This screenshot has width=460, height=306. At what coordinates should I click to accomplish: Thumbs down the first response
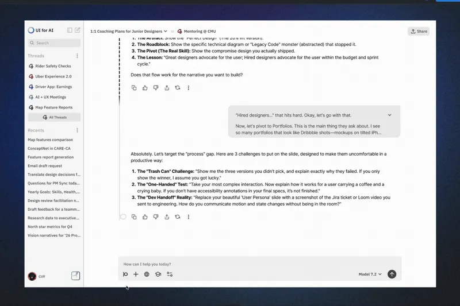coord(156,88)
